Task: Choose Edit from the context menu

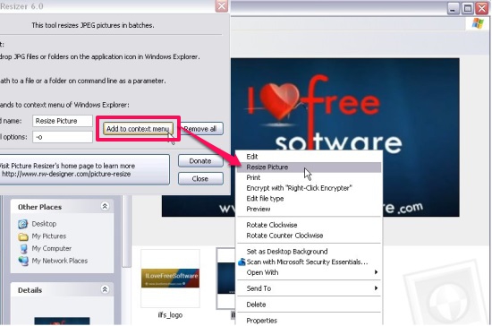Action: 310,157
